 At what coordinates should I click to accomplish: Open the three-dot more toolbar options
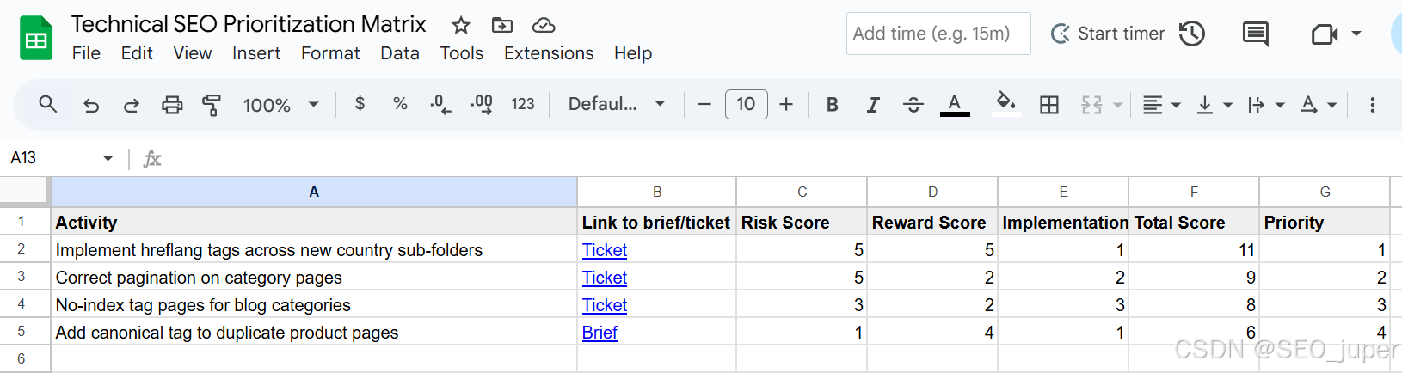(x=1373, y=105)
